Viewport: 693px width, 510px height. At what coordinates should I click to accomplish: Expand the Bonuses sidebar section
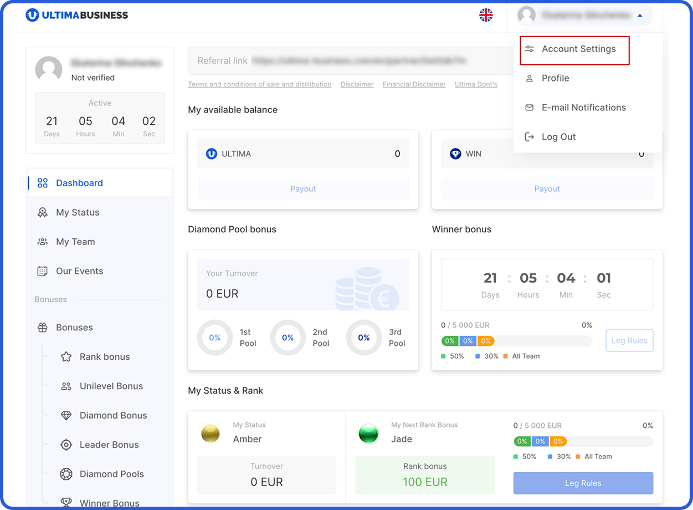[x=74, y=328]
